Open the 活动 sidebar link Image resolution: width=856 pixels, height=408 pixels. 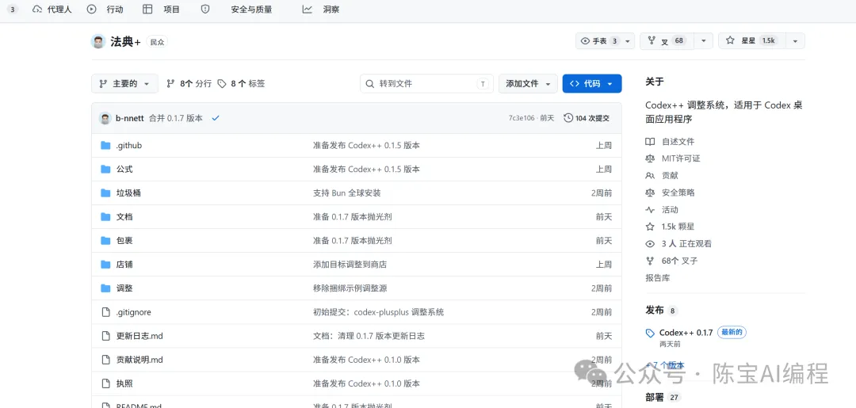(x=662, y=209)
